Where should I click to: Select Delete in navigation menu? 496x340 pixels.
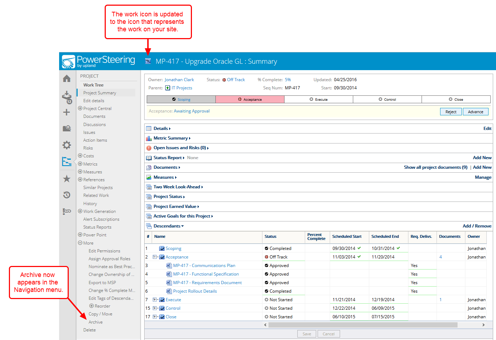[x=89, y=330]
